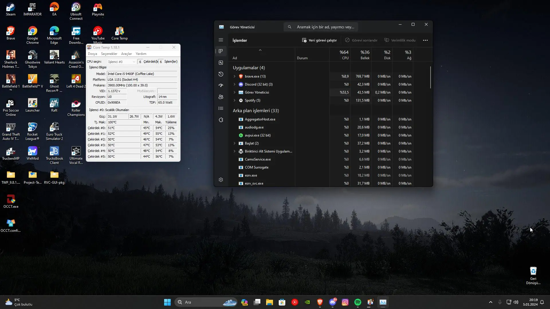Select the Core Temp desktop shortcut

pos(119,33)
